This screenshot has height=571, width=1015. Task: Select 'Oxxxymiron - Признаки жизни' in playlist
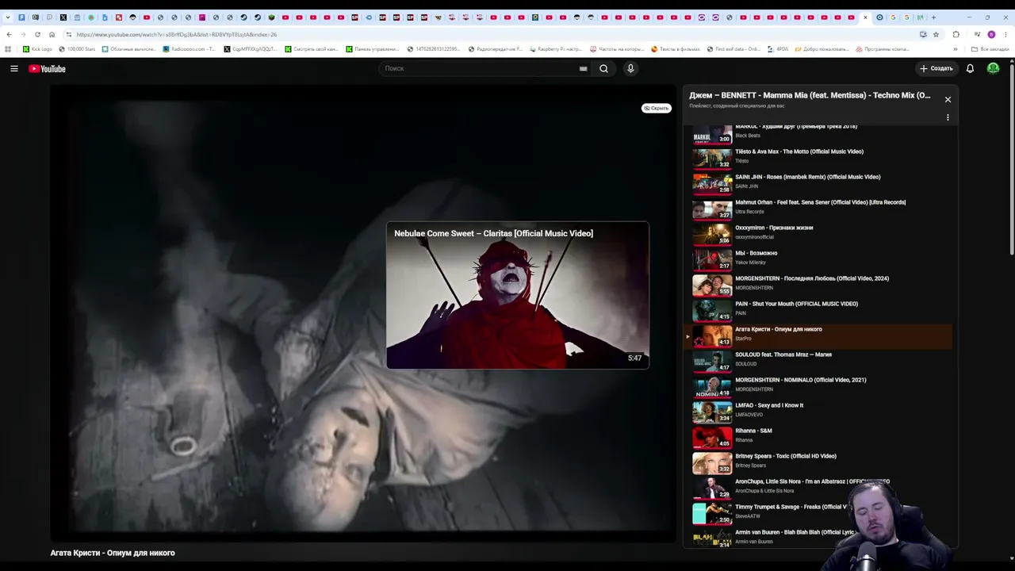click(x=818, y=234)
